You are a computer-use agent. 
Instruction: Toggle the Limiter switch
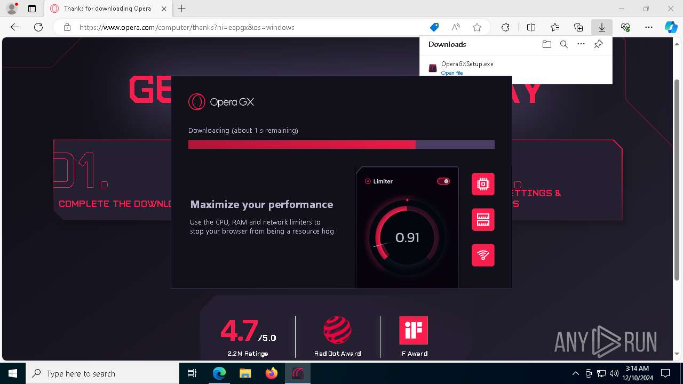tap(443, 181)
